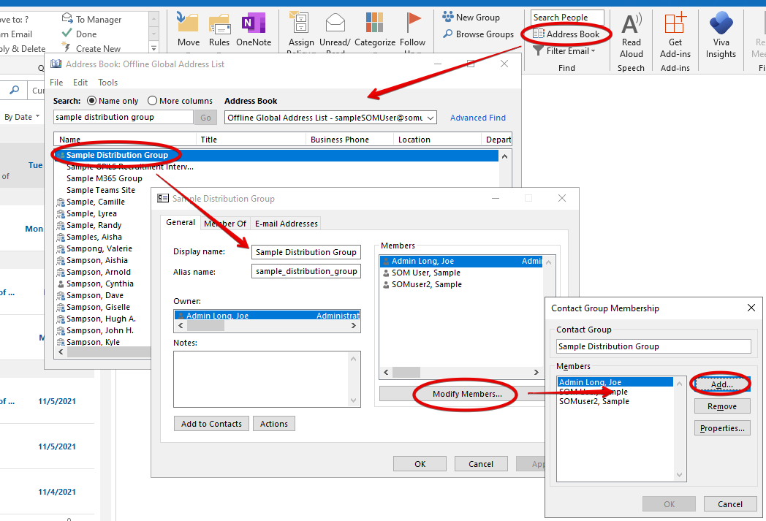The height and width of the screenshot is (521, 766).
Task: Select the Name only radio button
Action: point(92,101)
